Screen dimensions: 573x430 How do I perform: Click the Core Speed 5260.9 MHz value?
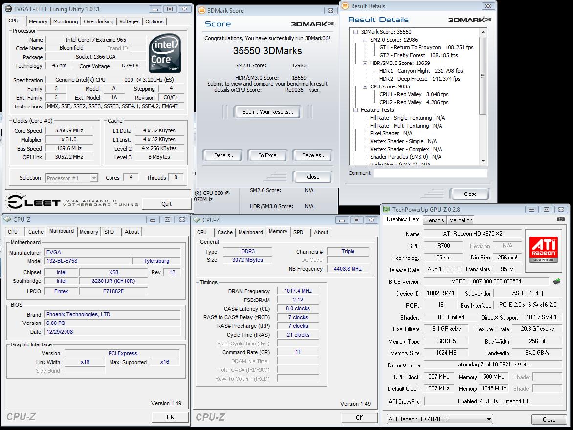(69, 130)
